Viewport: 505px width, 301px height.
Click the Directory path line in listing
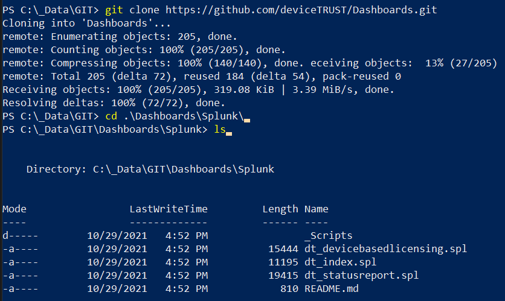(150, 170)
